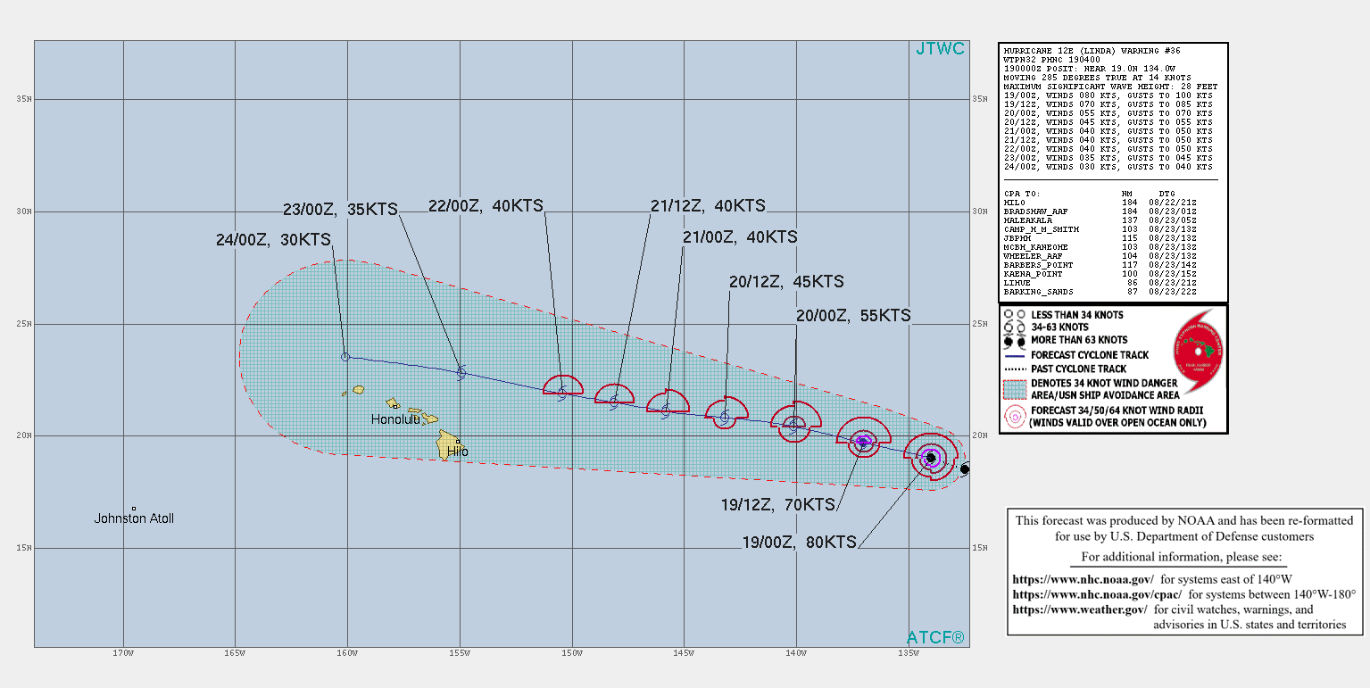Image resolution: width=1370 pixels, height=688 pixels.
Task: Click the 140W longitude label on the bottom axis
Action: (796, 654)
